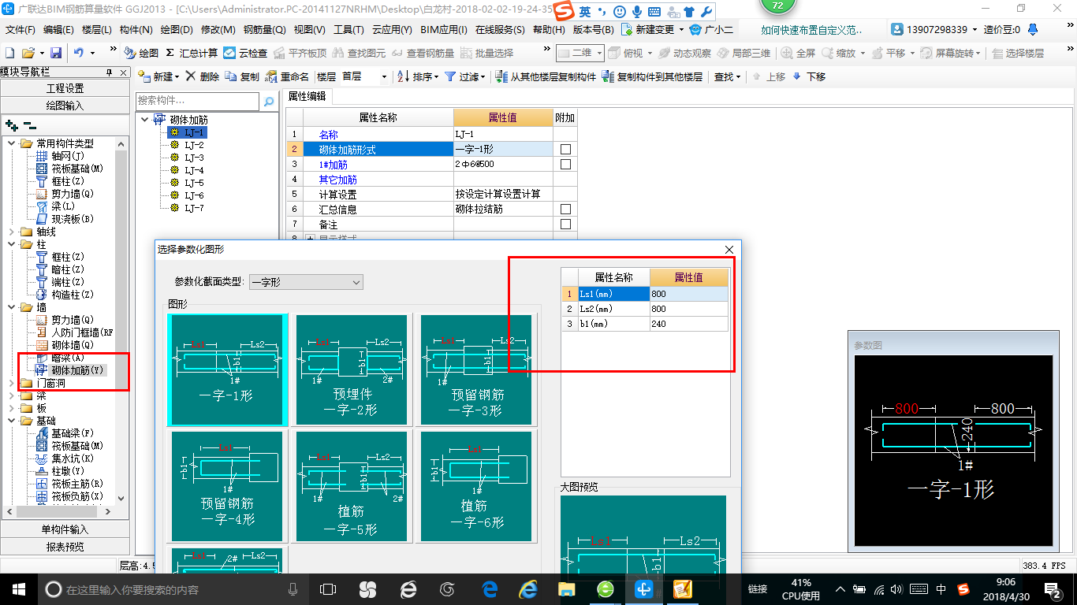Screen dimensions: 1077x605
Task: Click the collapse-all minus icon in navigator
Action: click(30, 124)
